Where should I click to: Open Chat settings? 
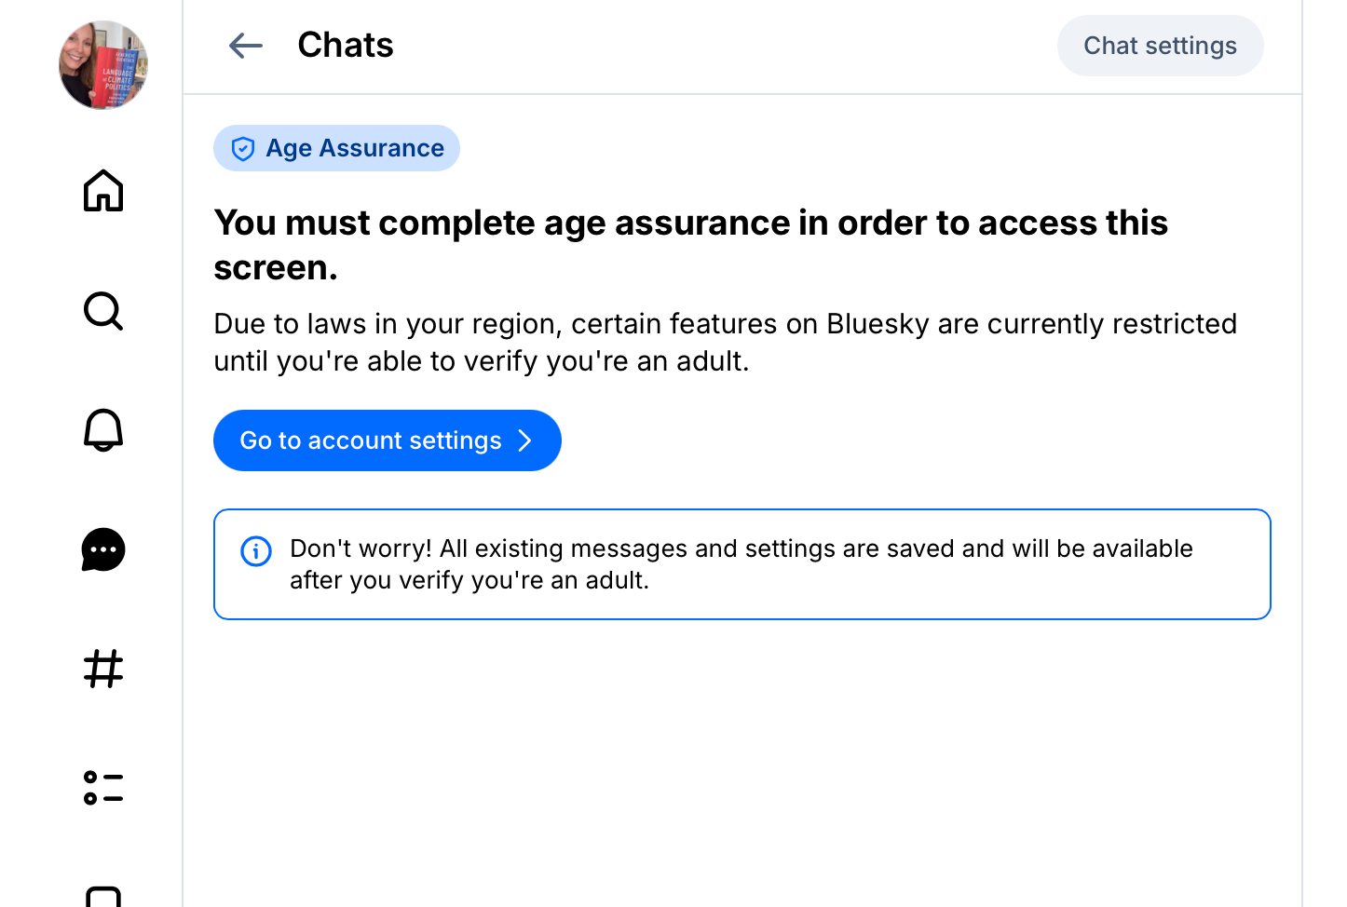[x=1160, y=46]
